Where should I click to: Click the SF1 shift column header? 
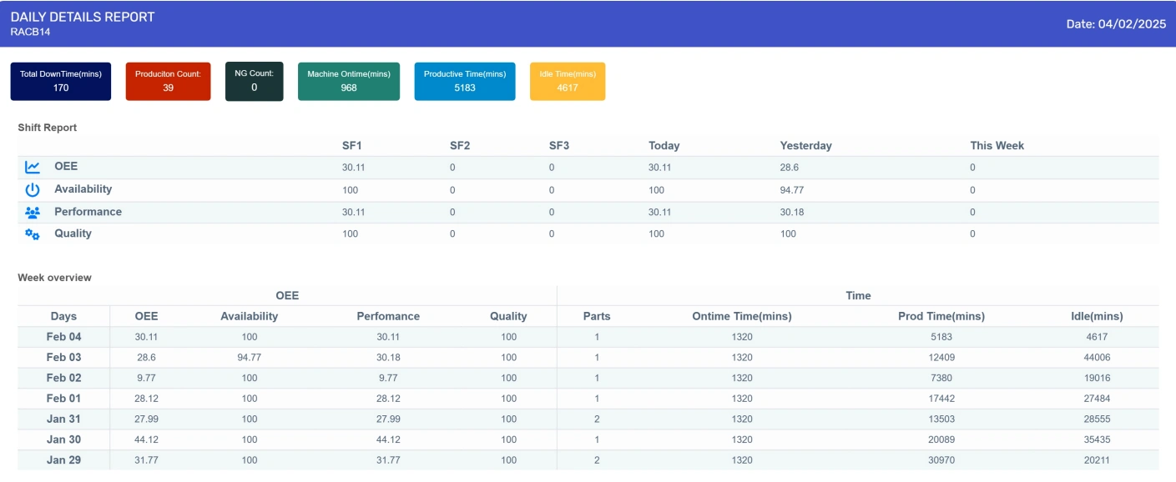[x=351, y=145]
